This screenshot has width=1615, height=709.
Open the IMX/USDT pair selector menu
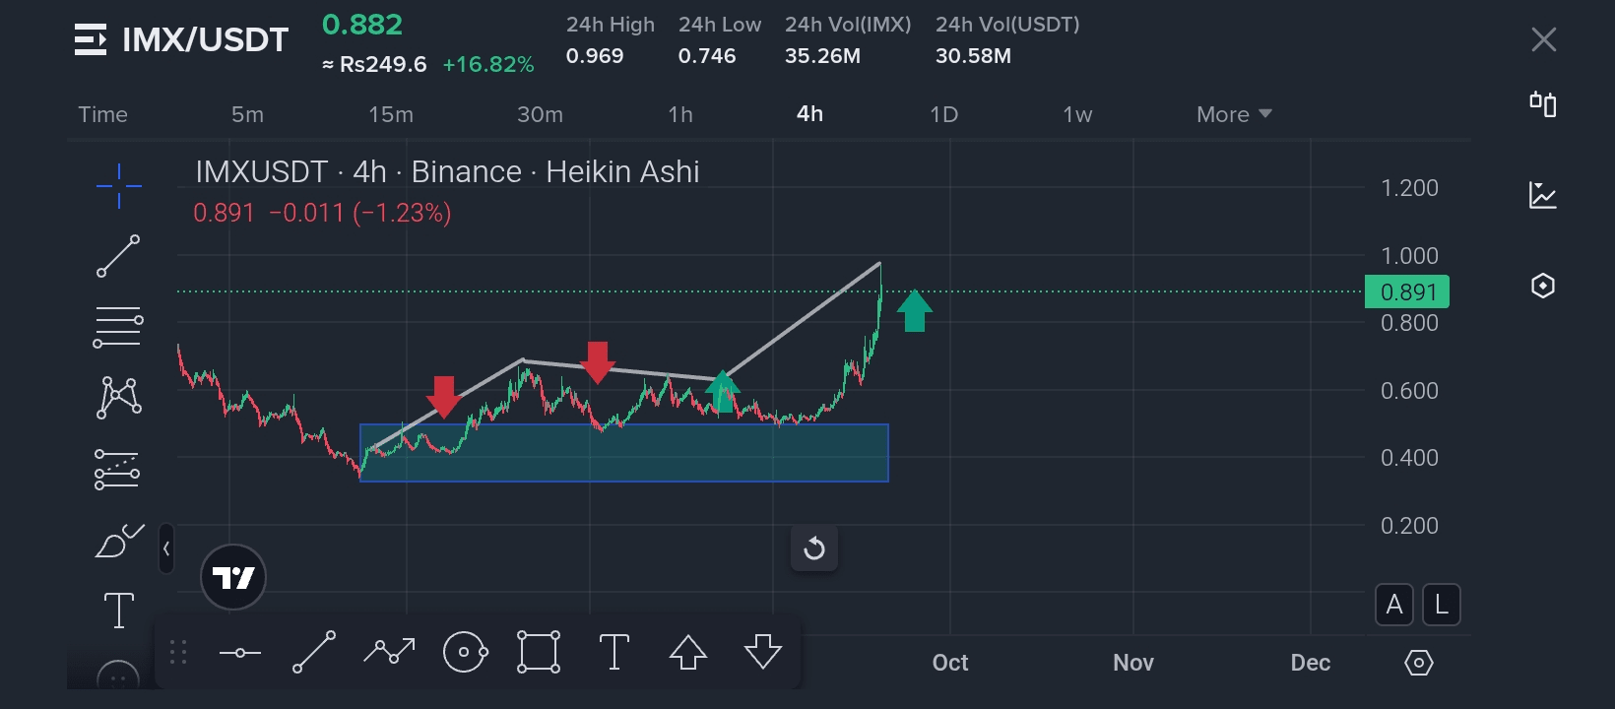point(91,39)
